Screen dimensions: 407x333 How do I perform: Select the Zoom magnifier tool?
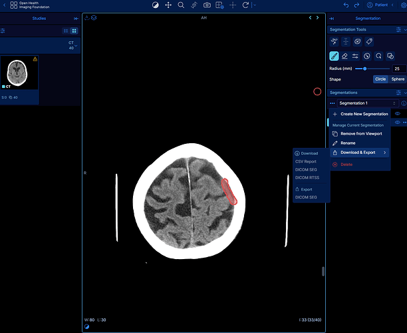181,5
